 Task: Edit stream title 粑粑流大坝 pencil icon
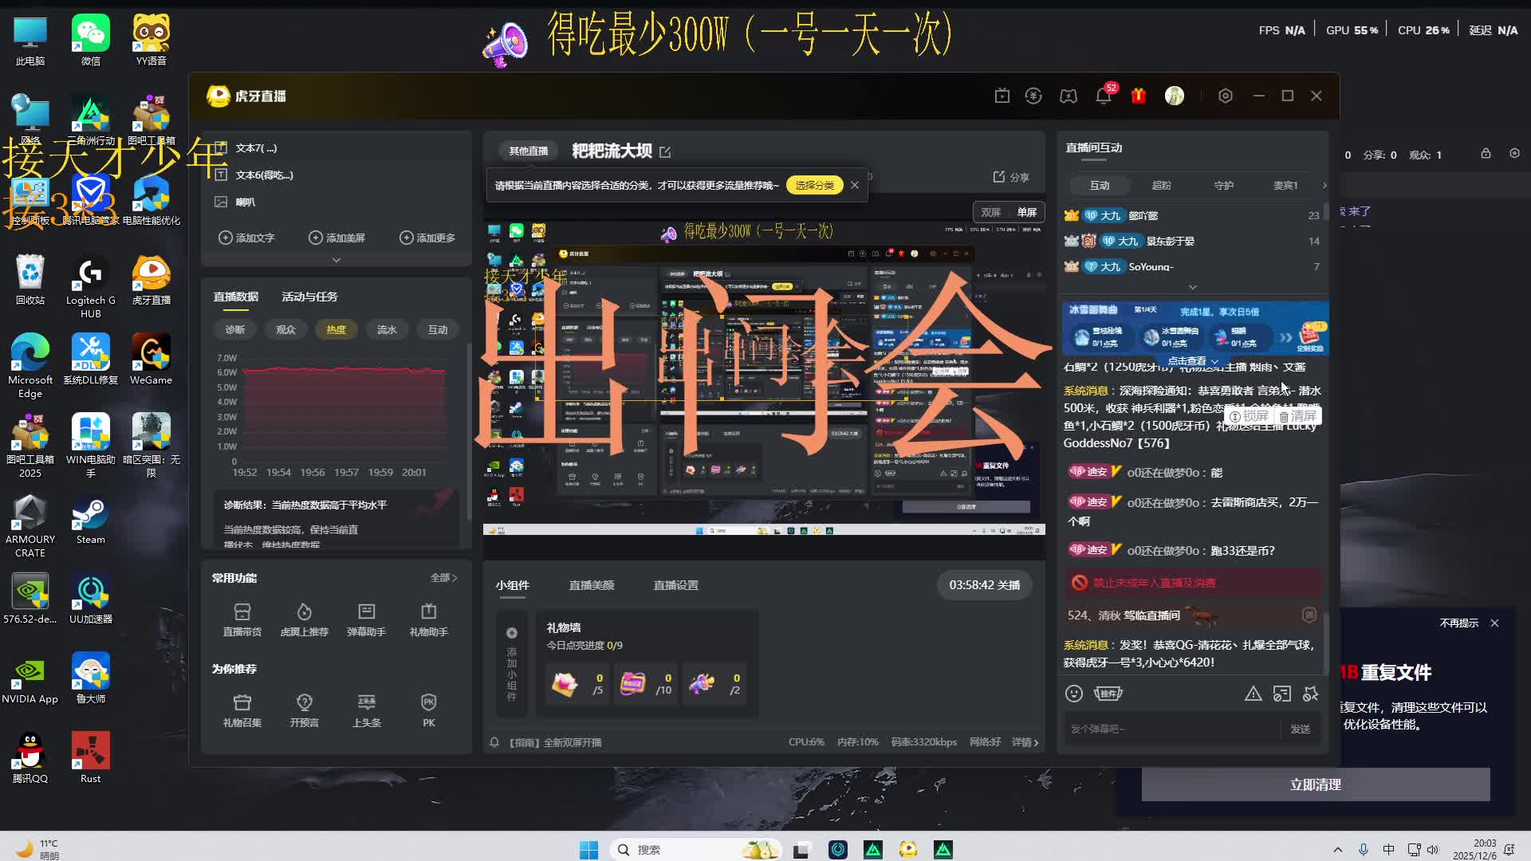666,151
